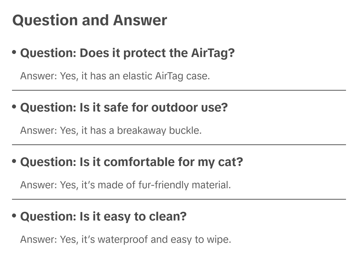Click the answer about waterproof and easy to wipe

pos(125,239)
